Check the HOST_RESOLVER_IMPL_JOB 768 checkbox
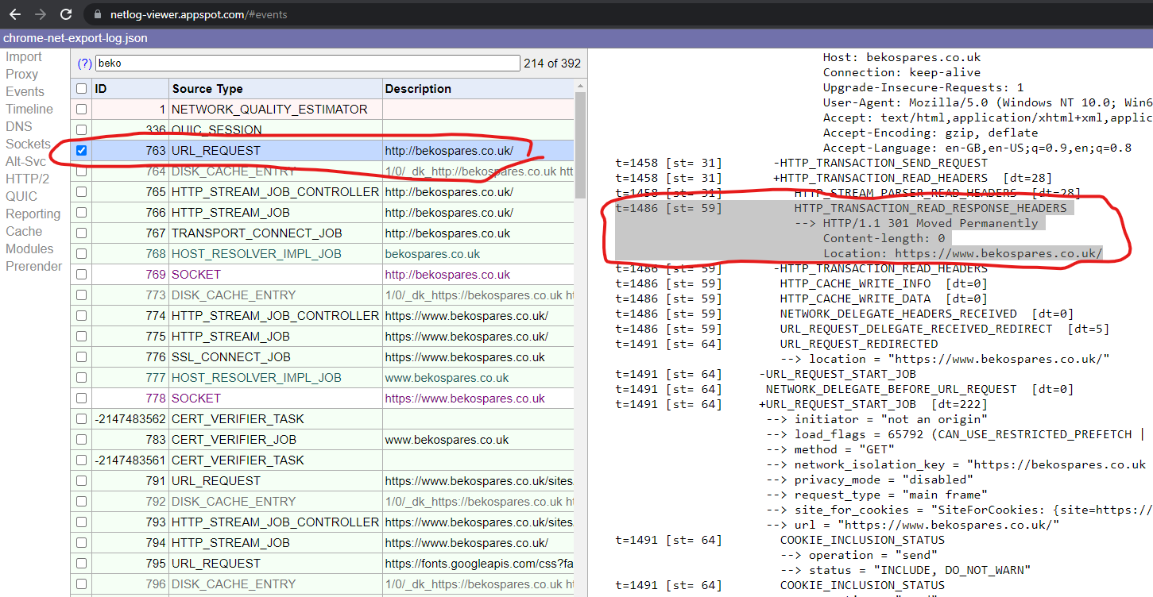 point(81,254)
